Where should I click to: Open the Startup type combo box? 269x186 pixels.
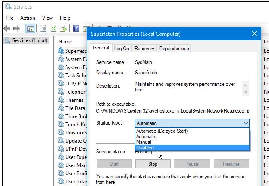[192, 123]
